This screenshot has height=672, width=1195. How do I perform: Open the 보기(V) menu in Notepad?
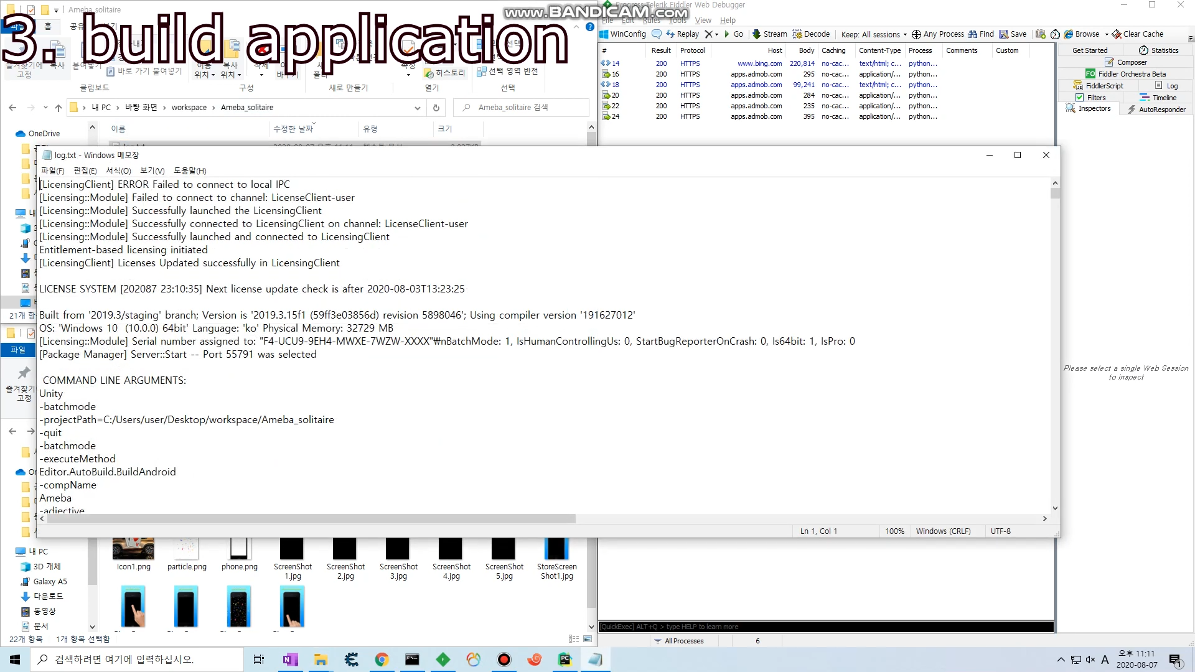pos(152,170)
